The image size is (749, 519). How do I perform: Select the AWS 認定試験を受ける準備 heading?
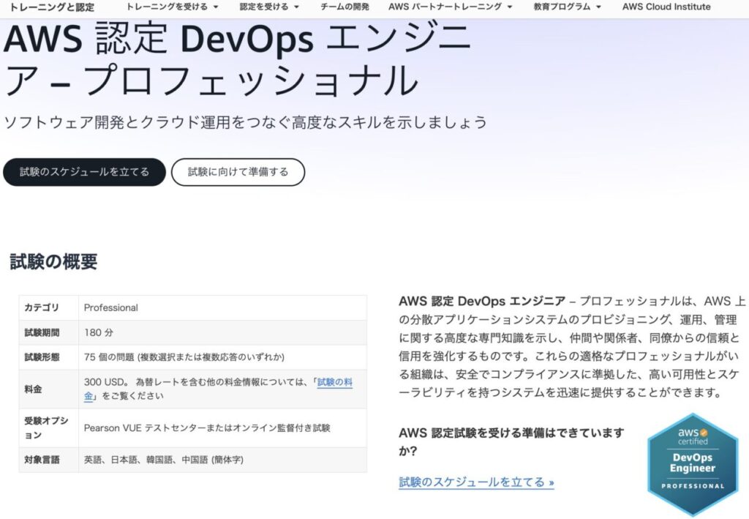coord(511,441)
